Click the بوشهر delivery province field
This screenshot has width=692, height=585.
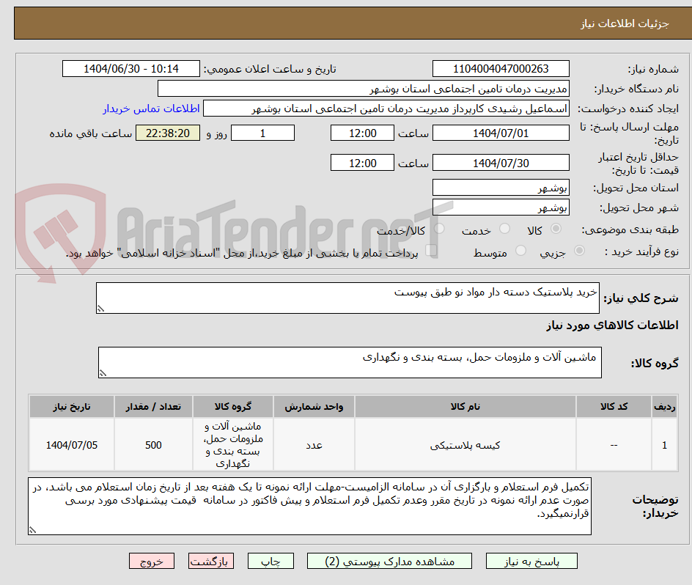(501, 187)
